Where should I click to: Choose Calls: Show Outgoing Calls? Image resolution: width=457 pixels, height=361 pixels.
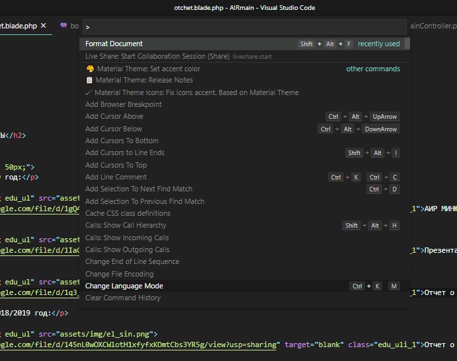244,250
